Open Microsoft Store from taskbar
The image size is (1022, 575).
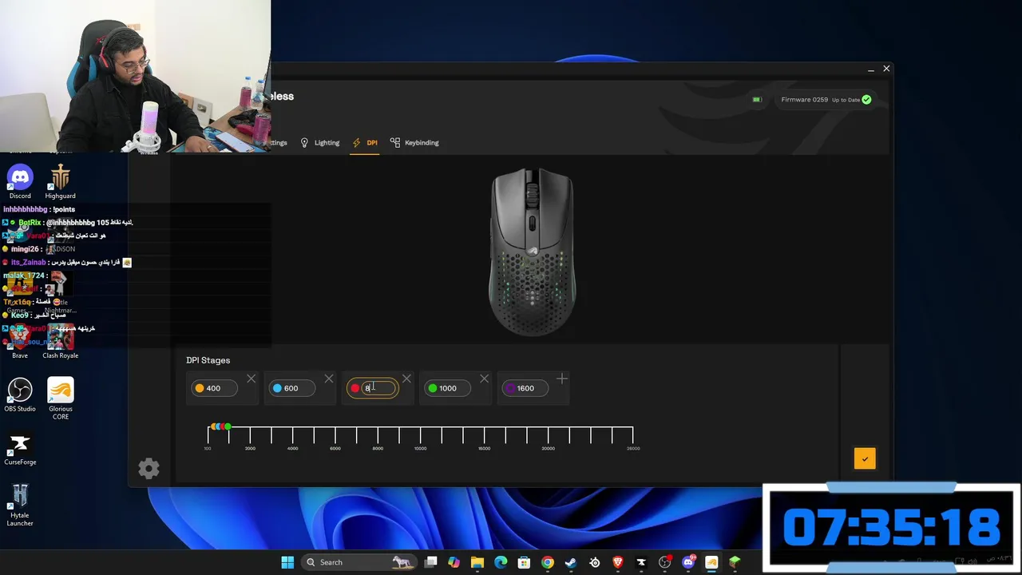(524, 562)
